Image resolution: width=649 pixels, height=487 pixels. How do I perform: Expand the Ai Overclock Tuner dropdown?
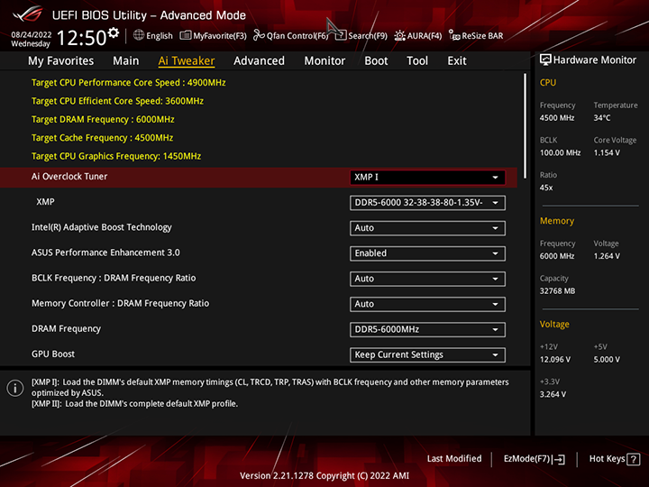[427, 178]
